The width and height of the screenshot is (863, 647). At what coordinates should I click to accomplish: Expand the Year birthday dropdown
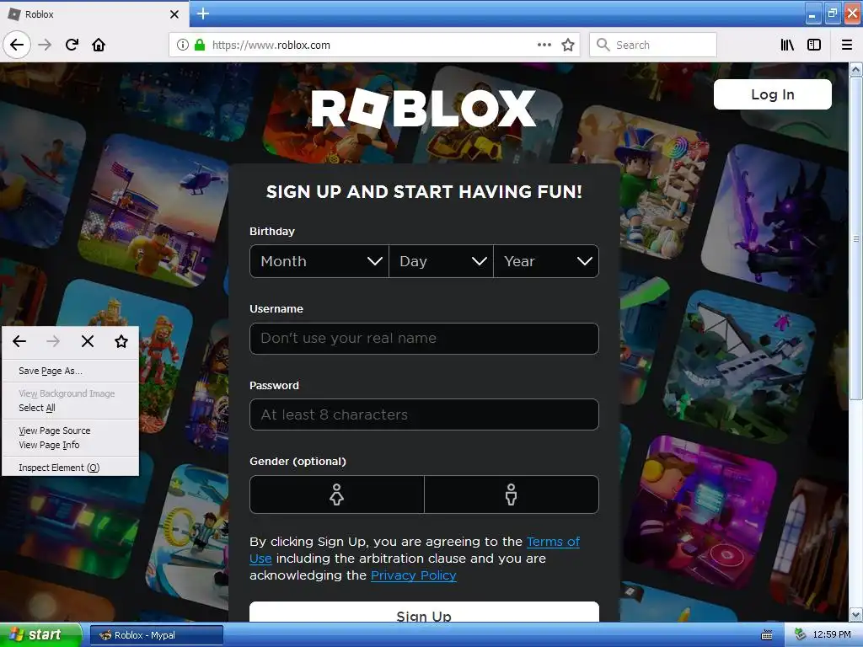(546, 261)
